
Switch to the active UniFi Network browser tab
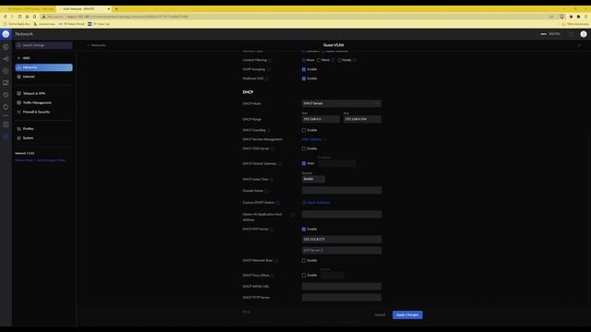(x=84, y=8)
